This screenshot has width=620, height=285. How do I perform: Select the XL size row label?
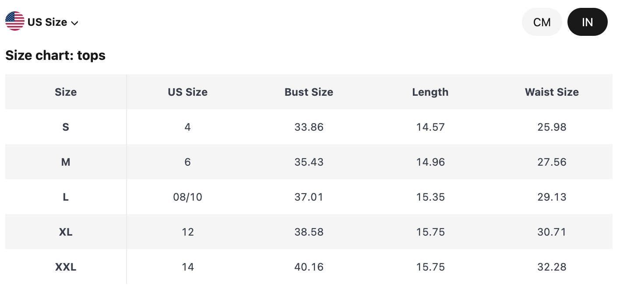coord(66,232)
